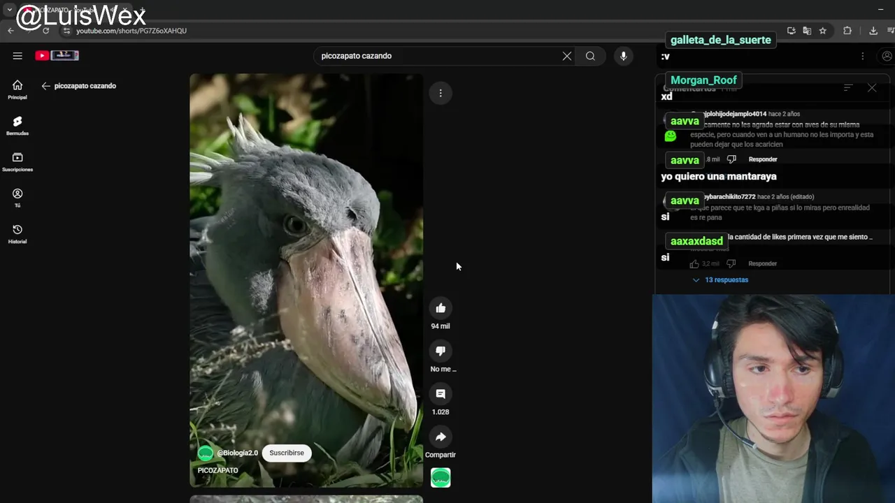Open the @Biologia2.0 channel link
Screen dimensions: 895x503
pyautogui.click(x=238, y=453)
